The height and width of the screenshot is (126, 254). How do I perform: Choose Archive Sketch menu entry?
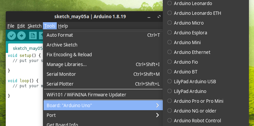(103, 45)
